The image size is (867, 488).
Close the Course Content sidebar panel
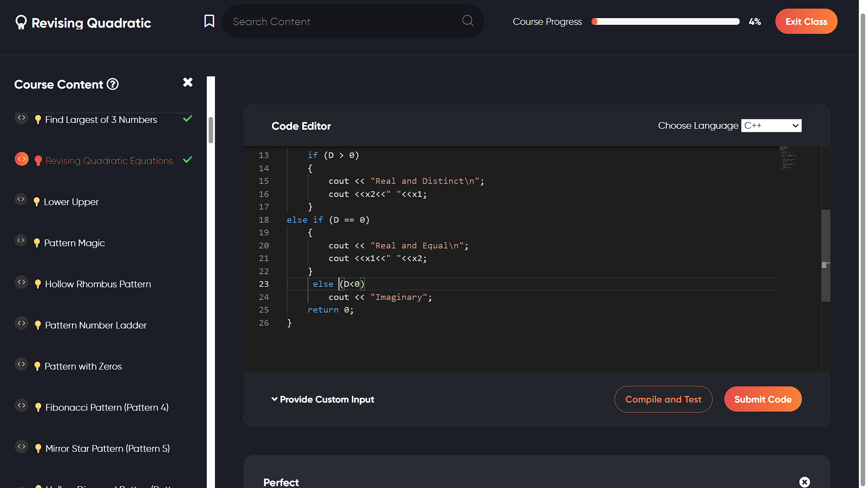point(188,82)
